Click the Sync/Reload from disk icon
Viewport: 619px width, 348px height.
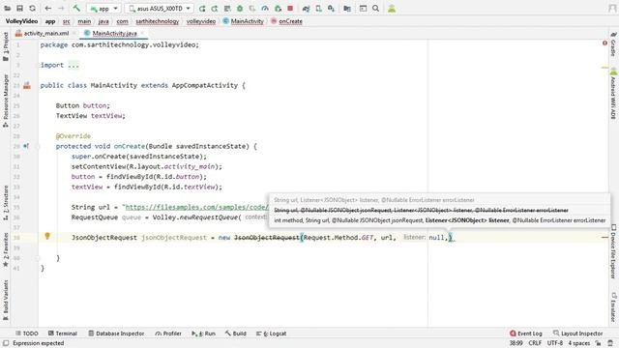[32, 9]
